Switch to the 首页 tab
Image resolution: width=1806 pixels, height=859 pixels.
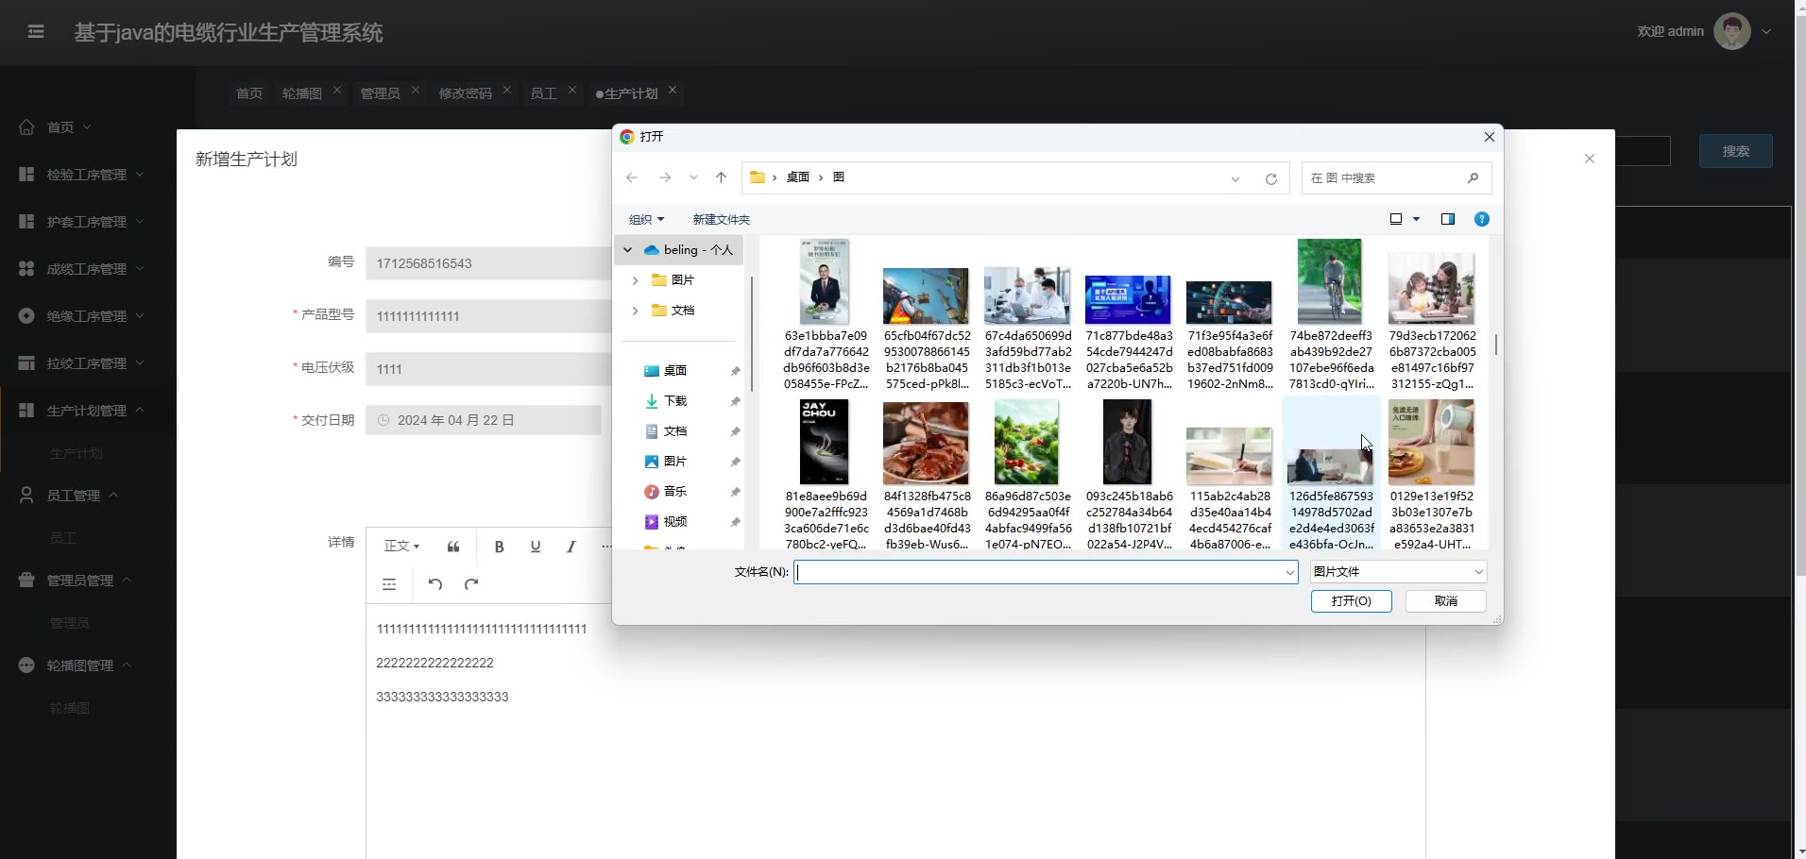click(249, 93)
